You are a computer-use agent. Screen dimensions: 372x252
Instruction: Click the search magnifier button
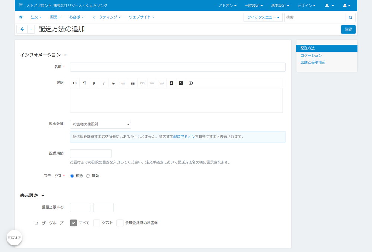[x=350, y=17]
